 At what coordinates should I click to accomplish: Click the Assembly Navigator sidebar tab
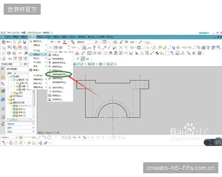pos(3,77)
